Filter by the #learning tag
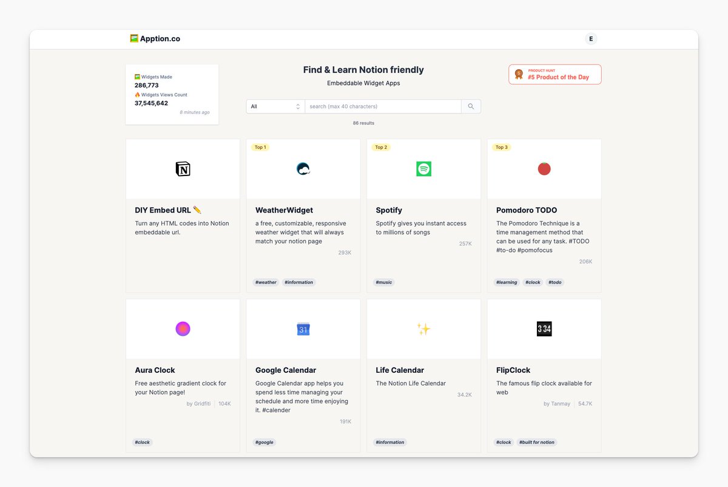Screen dimensions: 728x487 507,282
